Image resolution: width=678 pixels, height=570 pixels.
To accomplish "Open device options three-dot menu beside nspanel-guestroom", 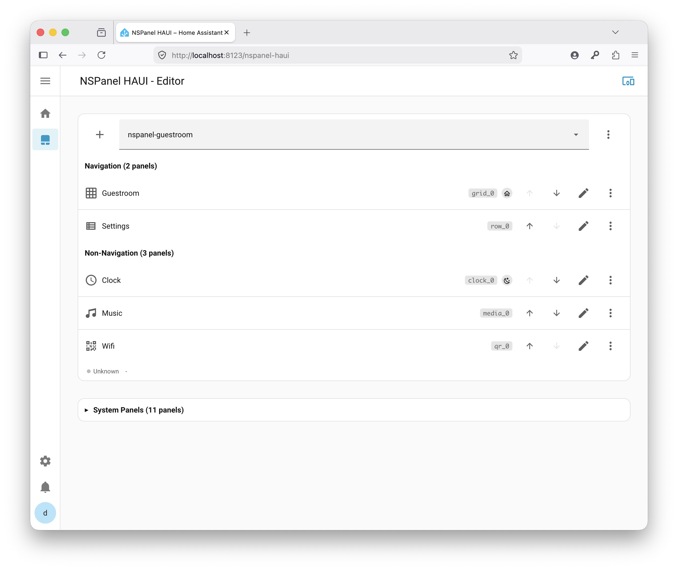I will pos(608,135).
